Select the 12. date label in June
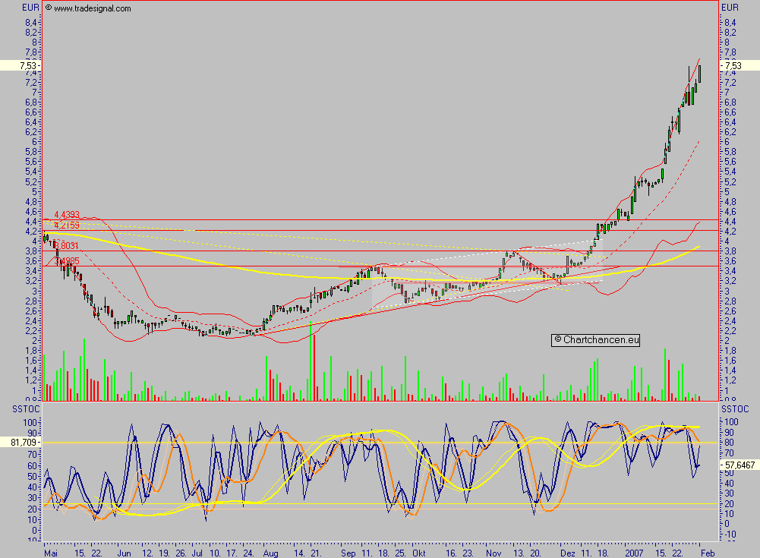Viewport: 760px width, 558px height. pos(147,553)
